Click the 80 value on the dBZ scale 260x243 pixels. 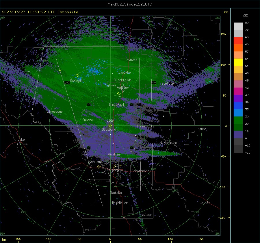tap(247, 23)
